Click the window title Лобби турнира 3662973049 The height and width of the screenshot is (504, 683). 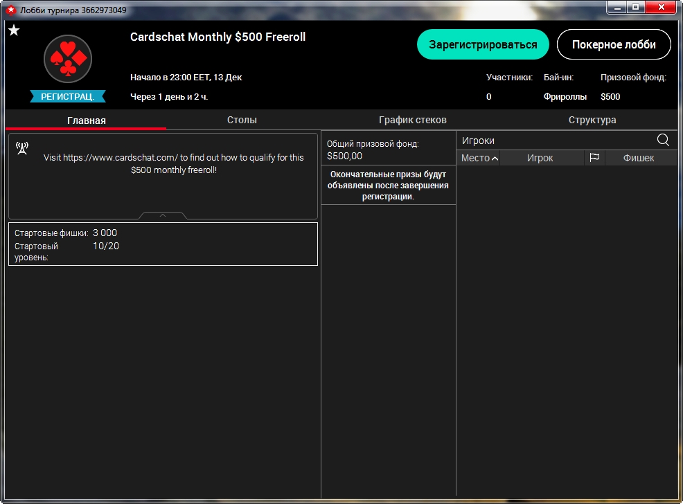[x=73, y=10]
